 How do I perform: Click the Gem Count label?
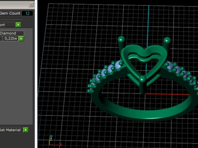(x=10, y=14)
